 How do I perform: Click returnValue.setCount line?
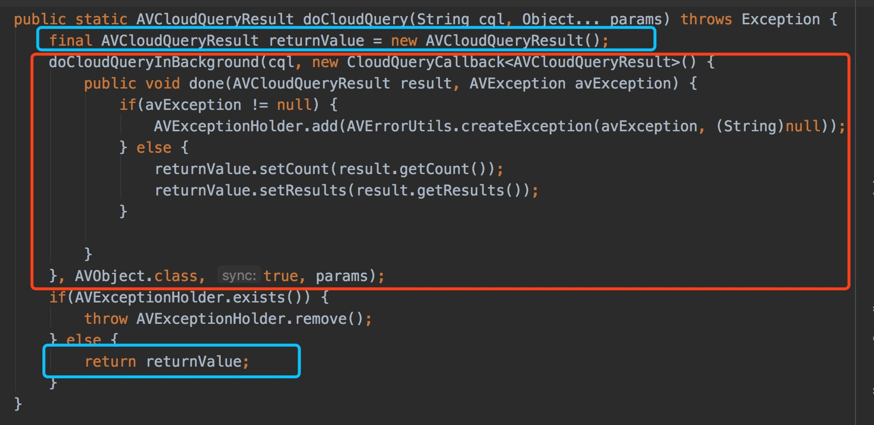click(329, 169)
